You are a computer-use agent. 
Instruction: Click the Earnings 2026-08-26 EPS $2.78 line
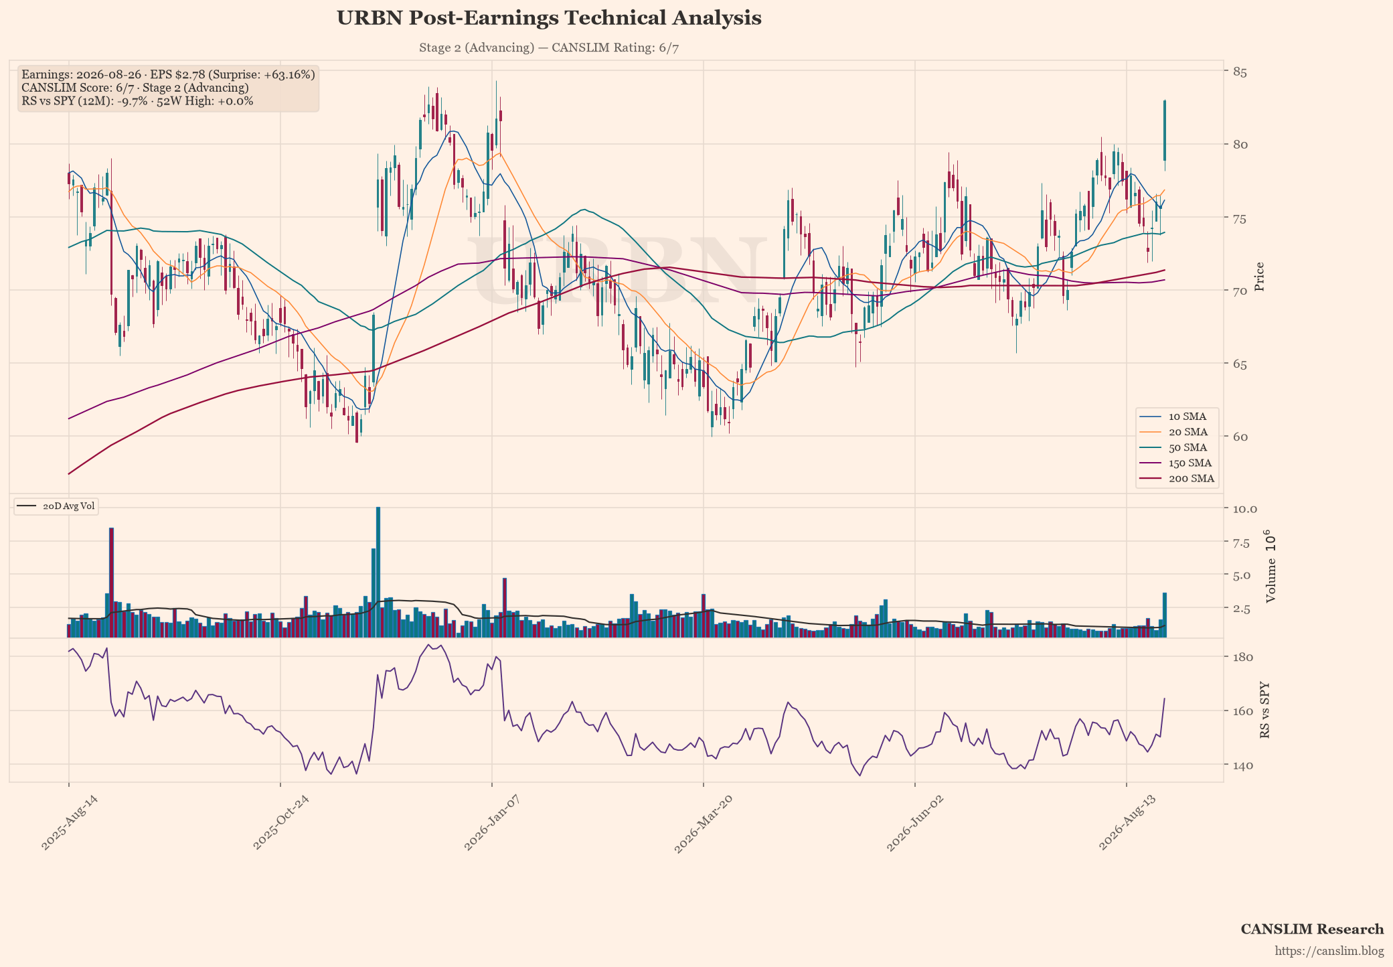click(x=168, y=74)
